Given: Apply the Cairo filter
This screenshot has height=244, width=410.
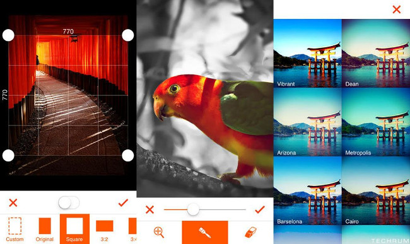Looking at the screenshot, I should click(x=376, y=190).
